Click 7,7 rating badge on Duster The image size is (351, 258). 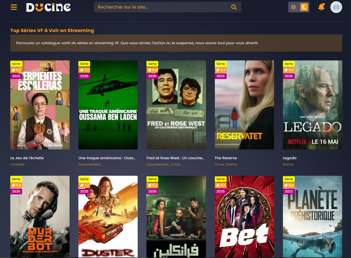click(x=84, y=185)
